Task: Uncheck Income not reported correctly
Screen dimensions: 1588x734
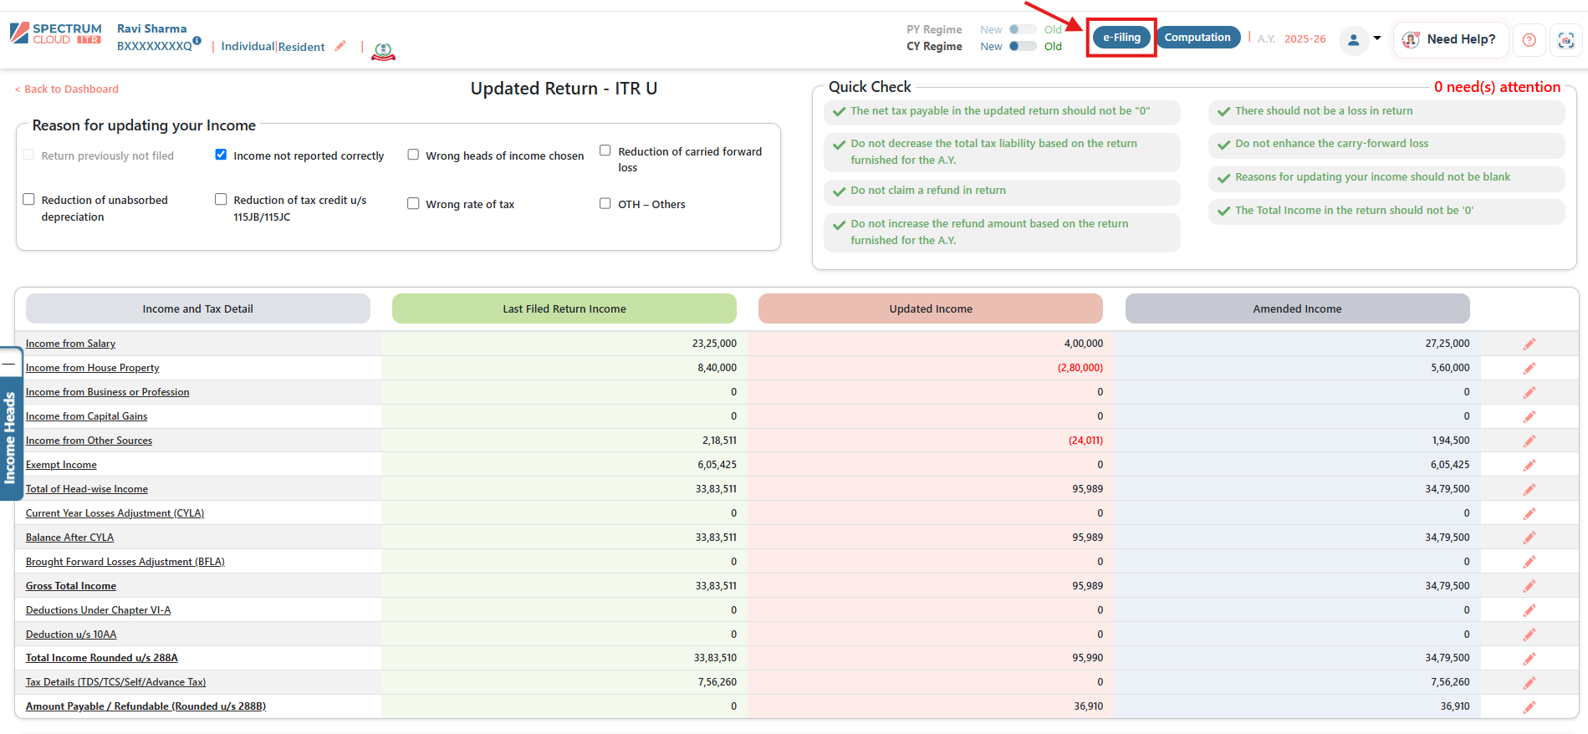Action: point(221,155)
